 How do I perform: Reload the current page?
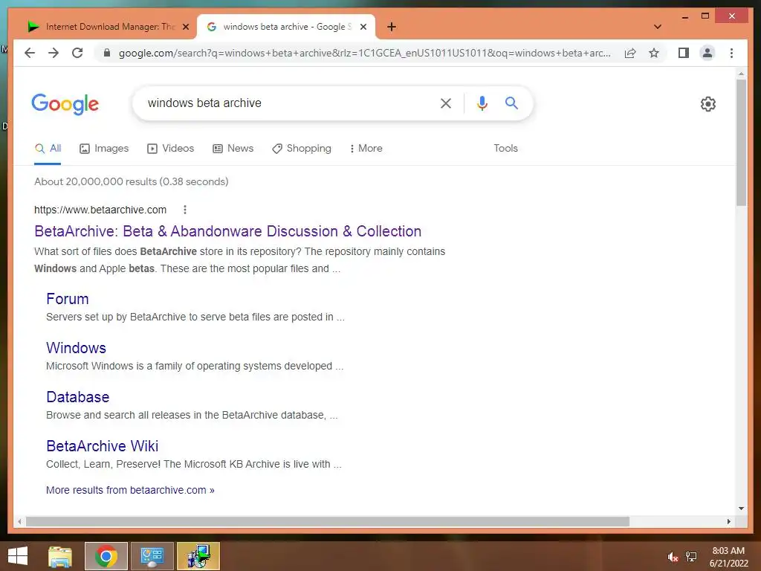pos(77,53)
